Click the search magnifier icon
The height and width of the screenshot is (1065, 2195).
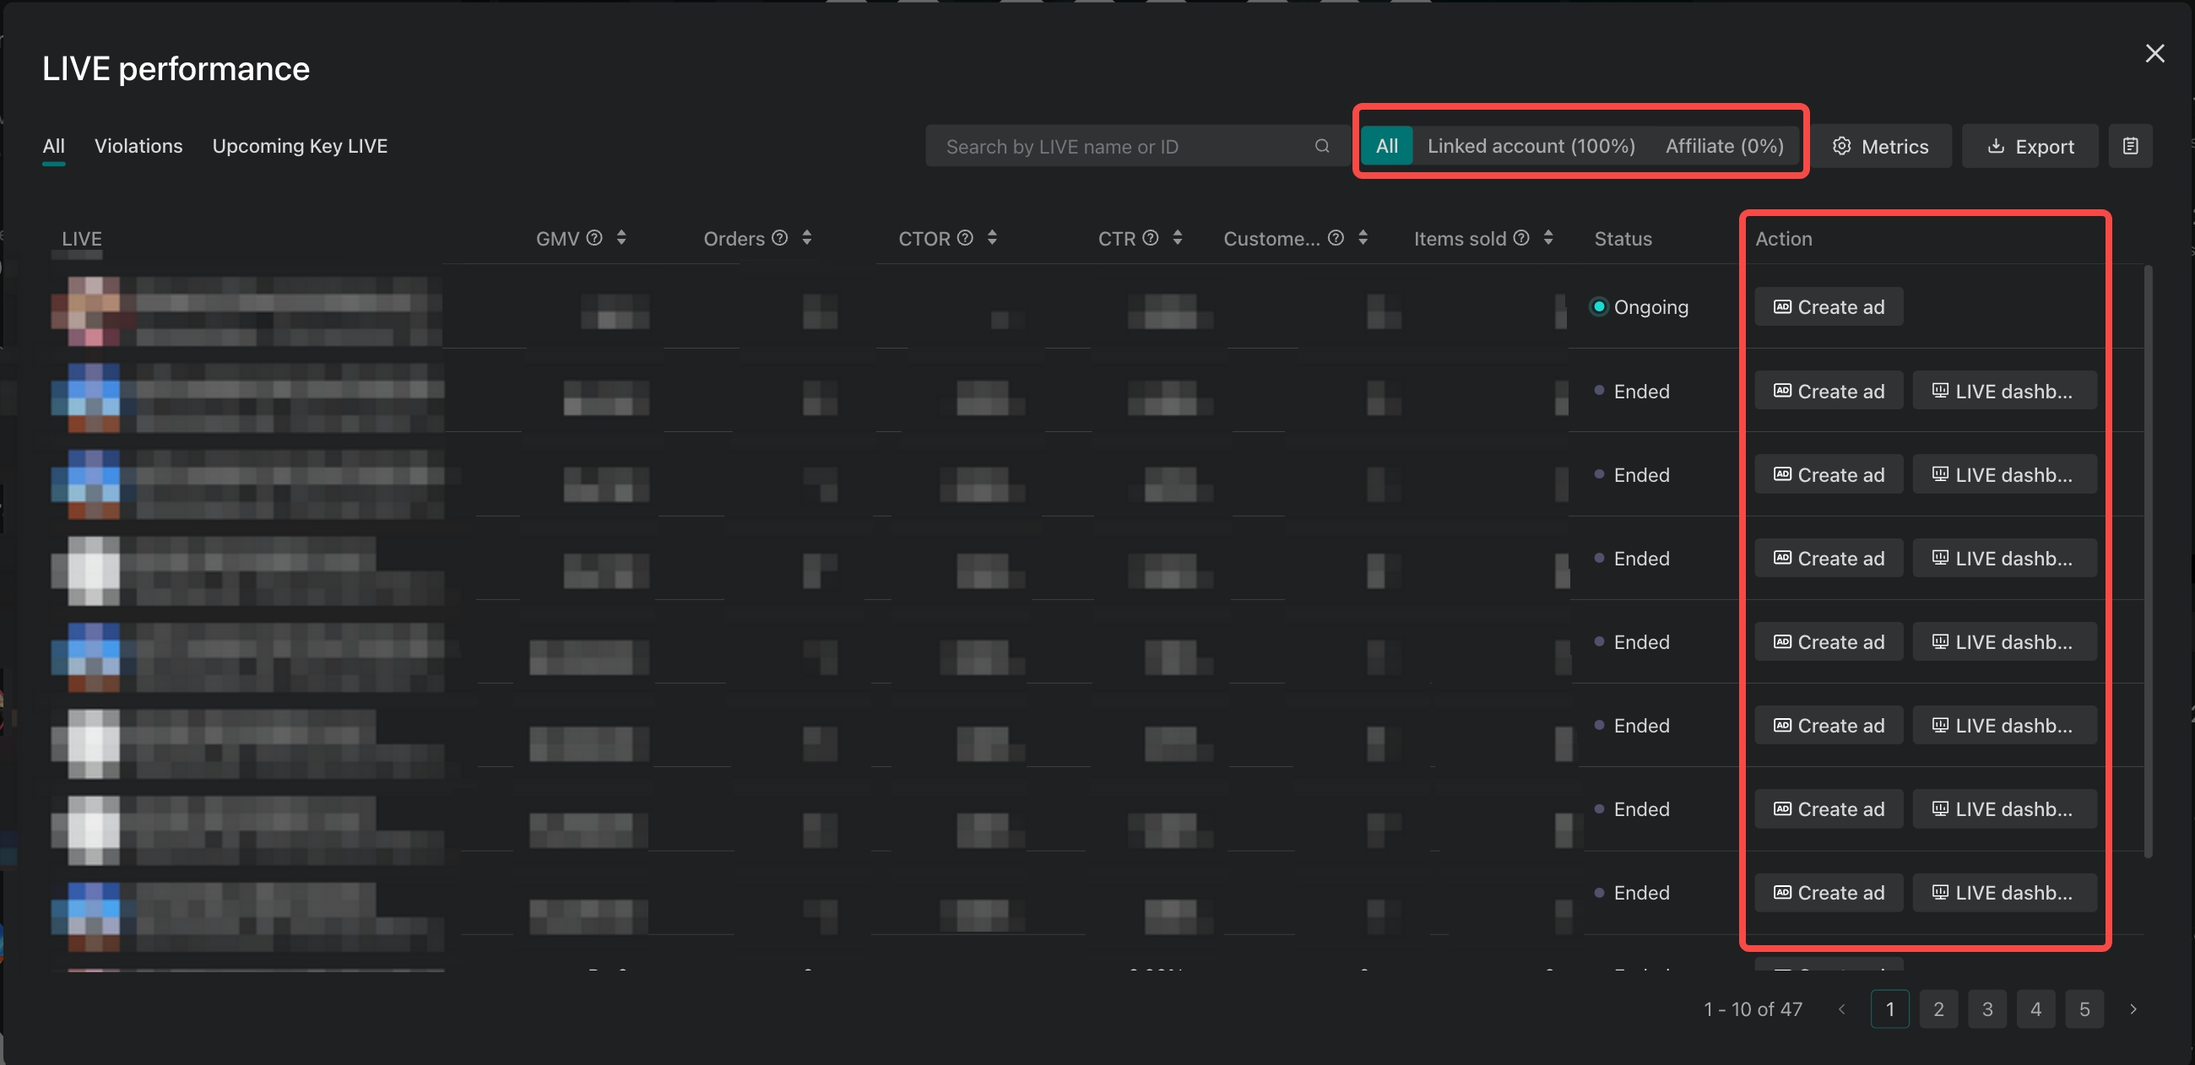coord(1321,146)
